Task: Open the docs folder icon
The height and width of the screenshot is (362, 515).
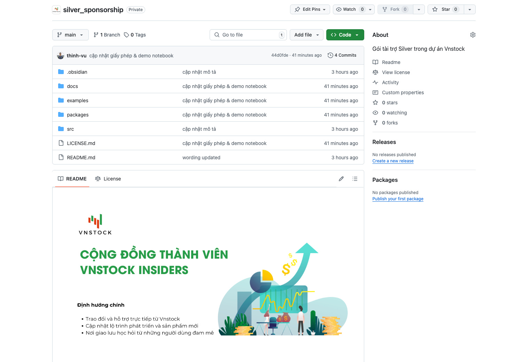Action: pyautogui.click(x=61, y=86)
